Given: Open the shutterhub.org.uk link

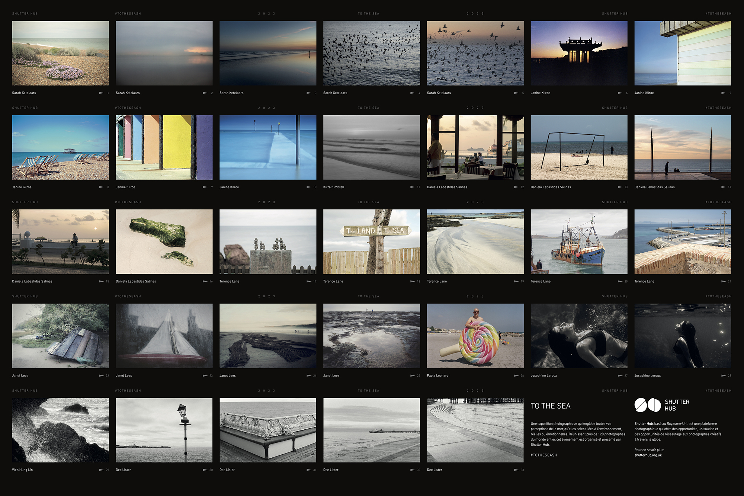Looking at the screenshot, I should (x=648, y=455).
